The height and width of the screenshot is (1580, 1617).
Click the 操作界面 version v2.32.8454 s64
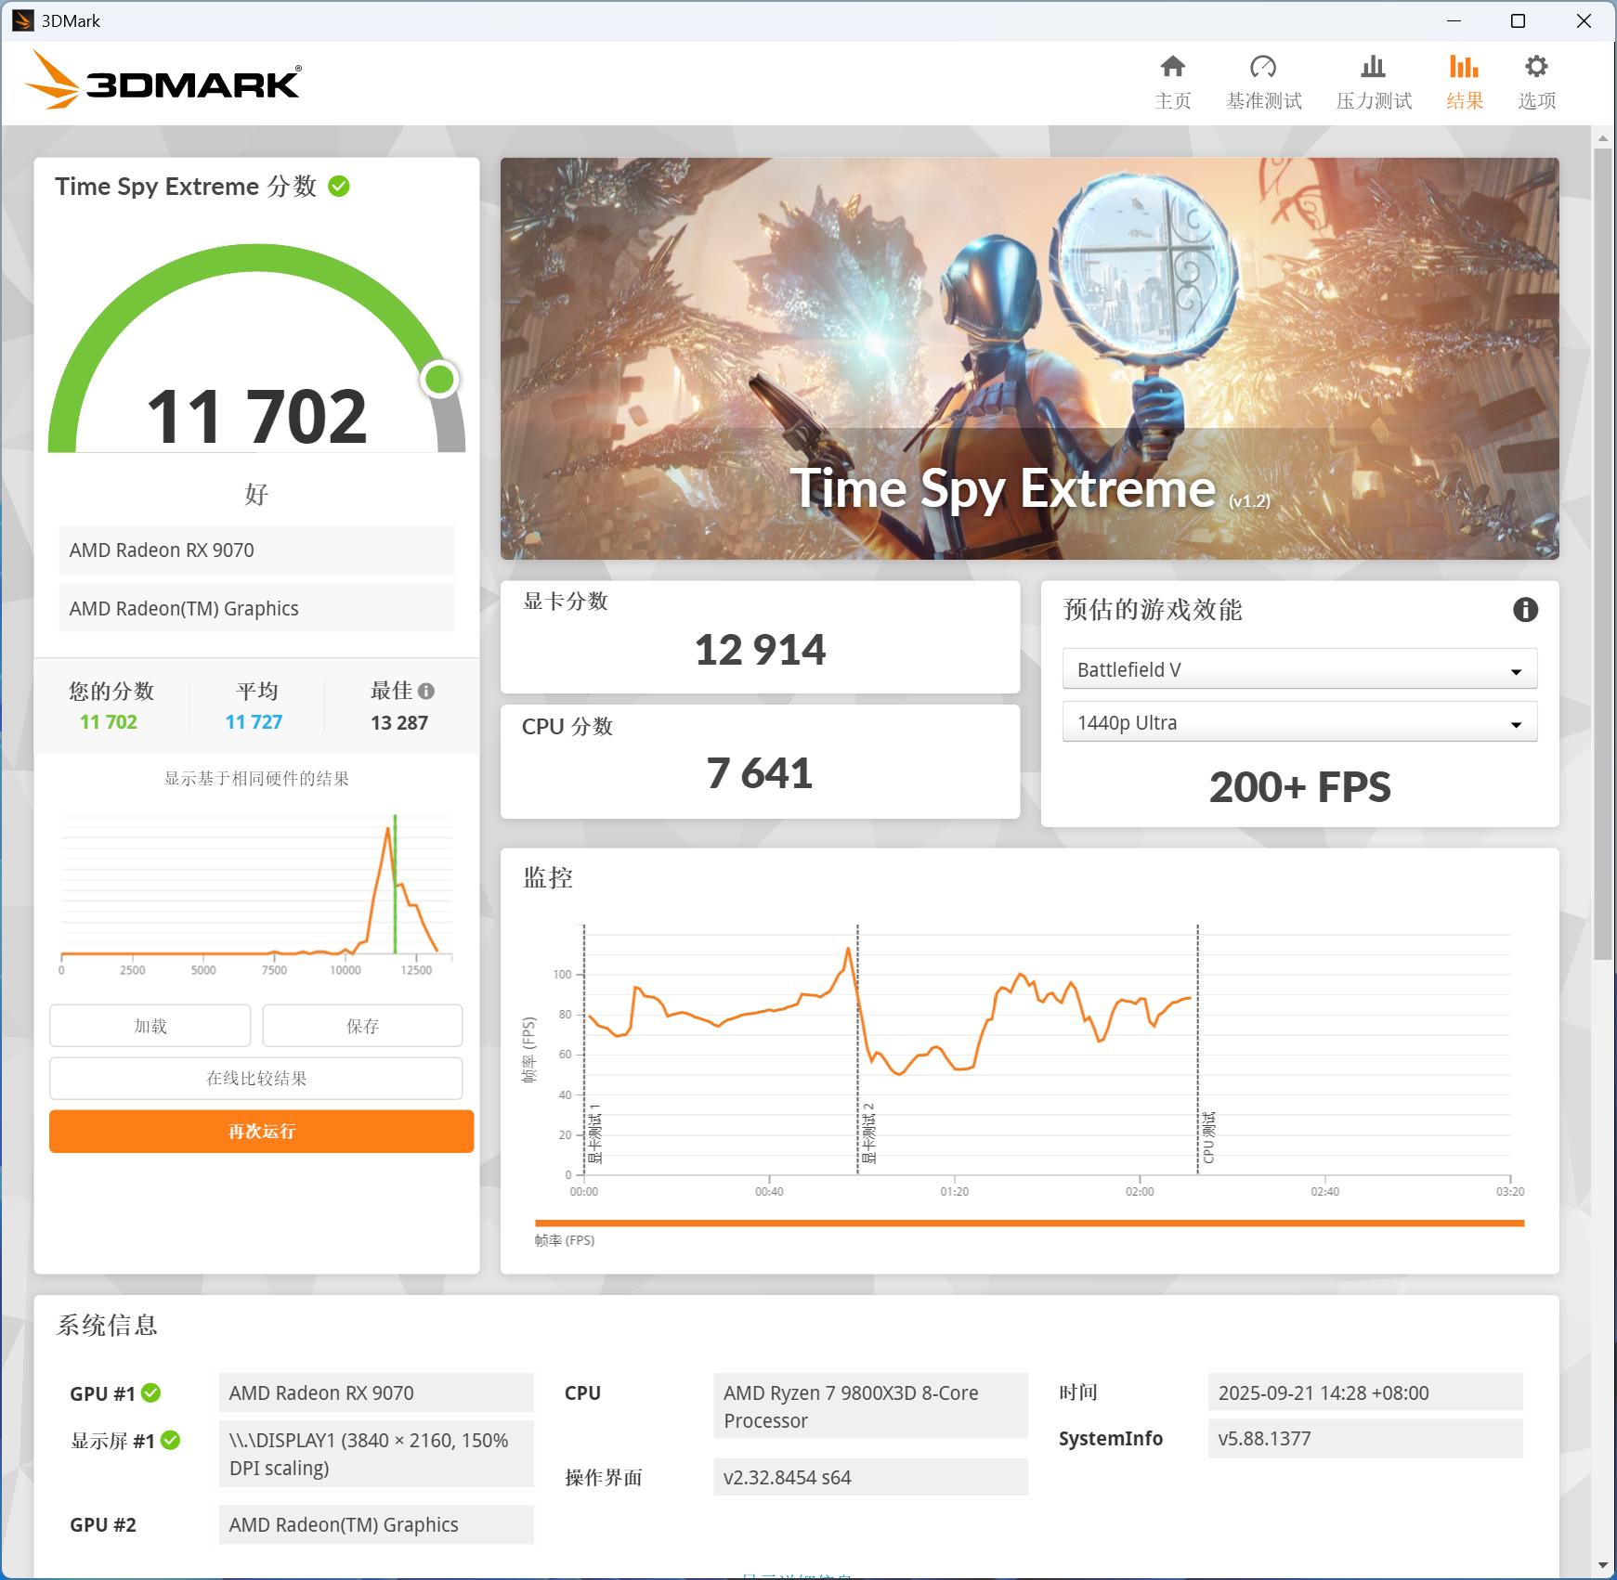[870, 1477]
